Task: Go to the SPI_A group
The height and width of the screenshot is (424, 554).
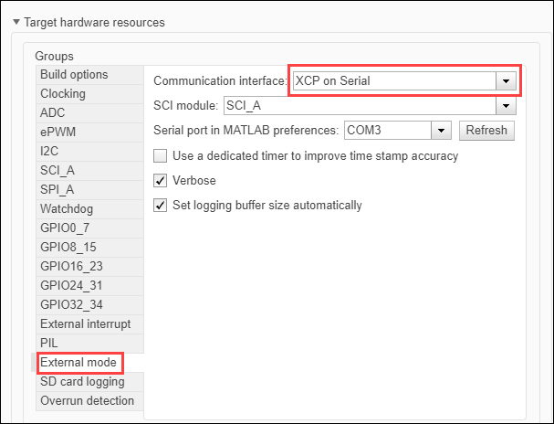Action: (57, 190)
